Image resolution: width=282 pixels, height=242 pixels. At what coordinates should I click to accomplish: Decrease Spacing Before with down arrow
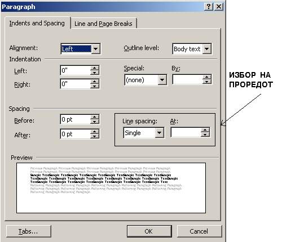point(95,122)
